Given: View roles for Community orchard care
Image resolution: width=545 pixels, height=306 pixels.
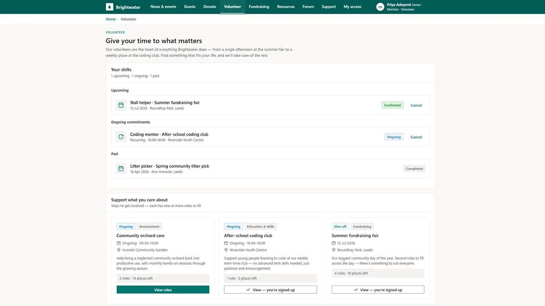Looking at the screenshot, I should pos(163,290).
